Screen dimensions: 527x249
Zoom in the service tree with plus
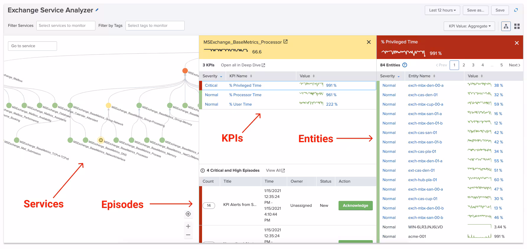click(x=188, y=226)
